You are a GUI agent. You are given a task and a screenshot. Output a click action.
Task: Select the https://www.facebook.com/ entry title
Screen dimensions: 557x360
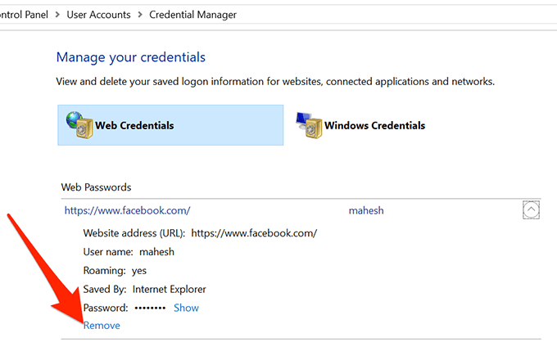(127, 210)
